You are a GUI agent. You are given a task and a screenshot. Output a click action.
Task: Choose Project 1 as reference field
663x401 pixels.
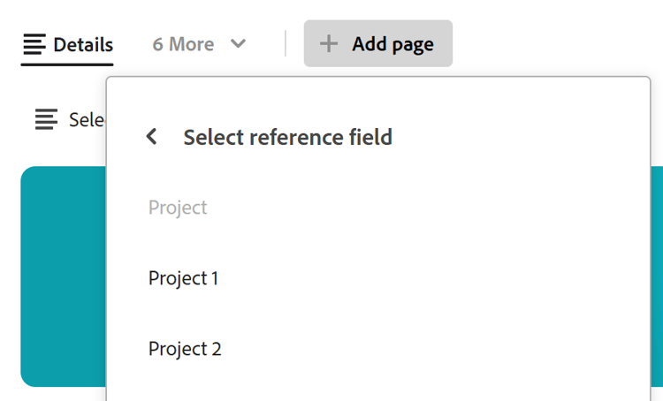pyautogui.click(x=378, y=278)
